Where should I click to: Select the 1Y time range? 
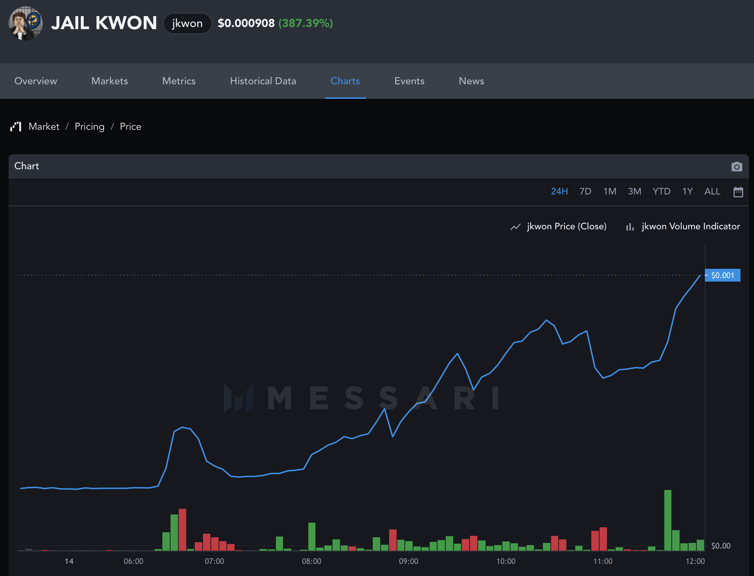click(687, 191)
